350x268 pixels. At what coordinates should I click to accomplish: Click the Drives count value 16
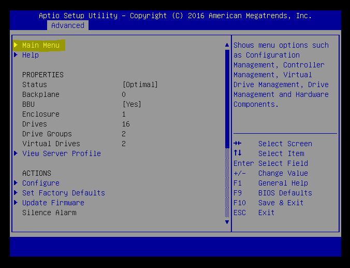[126, 124]
